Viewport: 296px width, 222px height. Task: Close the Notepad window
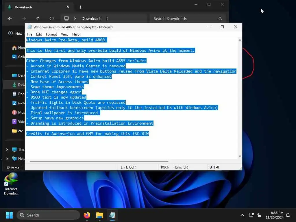point(235,27)
